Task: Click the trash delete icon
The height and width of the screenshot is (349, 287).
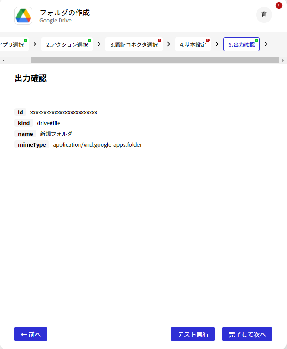Action: click(x=264, y=14)
